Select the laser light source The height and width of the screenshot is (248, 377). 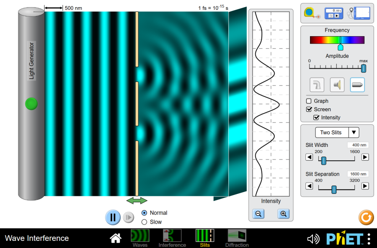(x=357, y=85)
